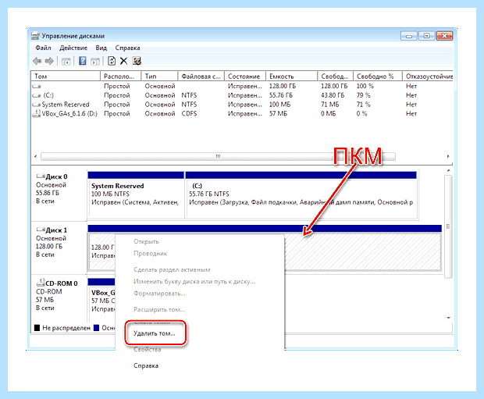Click the 43.80 ГБ free space cell

(x=333, y=95)
